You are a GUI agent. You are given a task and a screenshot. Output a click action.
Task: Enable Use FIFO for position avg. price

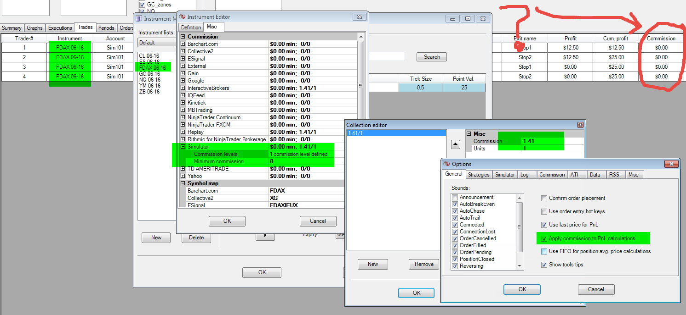[544, 251]
